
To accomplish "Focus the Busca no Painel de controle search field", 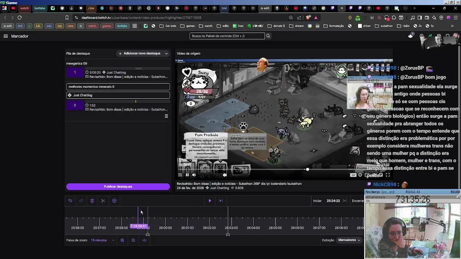I will click(x=227, y=36).
